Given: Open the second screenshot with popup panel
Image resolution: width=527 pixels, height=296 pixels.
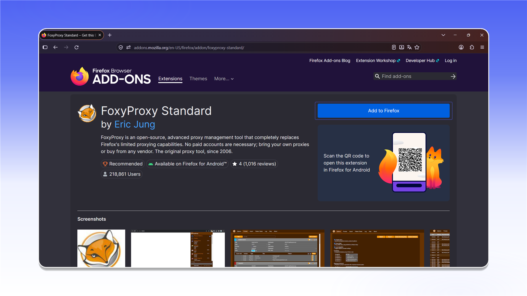Looking at the screenshot, I should pyautogui.click(x=178, y=248).
